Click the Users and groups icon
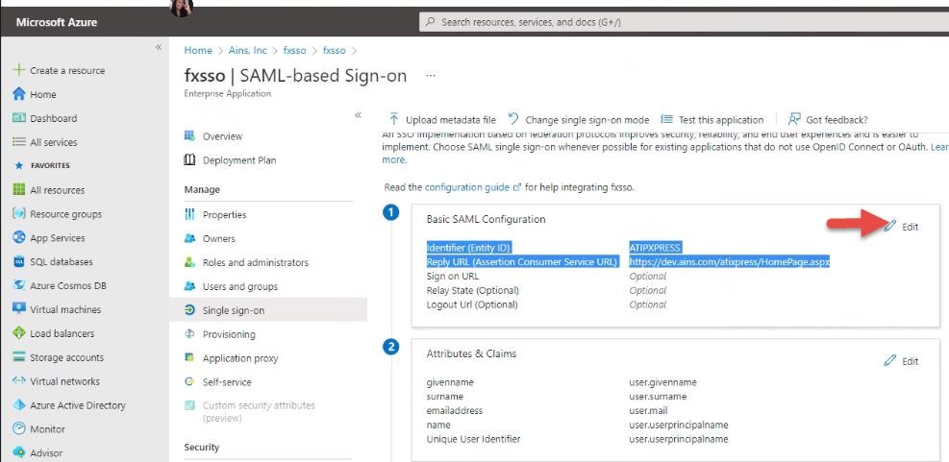949x462 pixels. coord(189,286)
